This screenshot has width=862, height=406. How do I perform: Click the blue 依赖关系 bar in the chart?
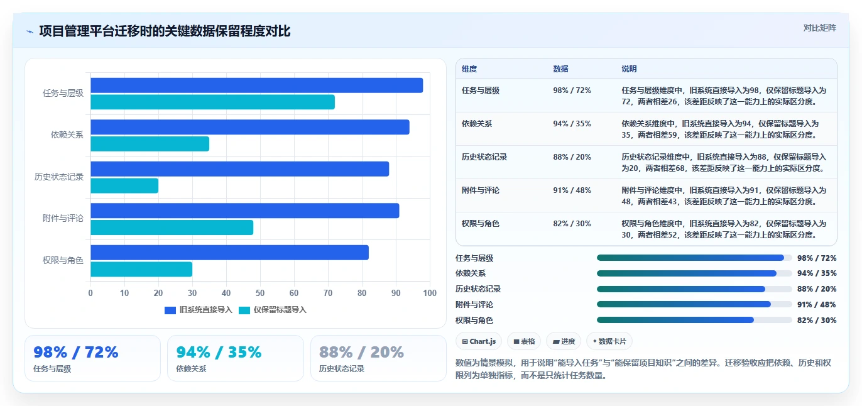click(x=250, y=127)
